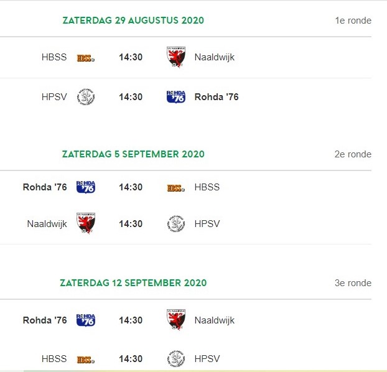Click the Naaldwijk crest in the 5 September fixture
This screenshot has width=387, height=372.
click(85, 224)
